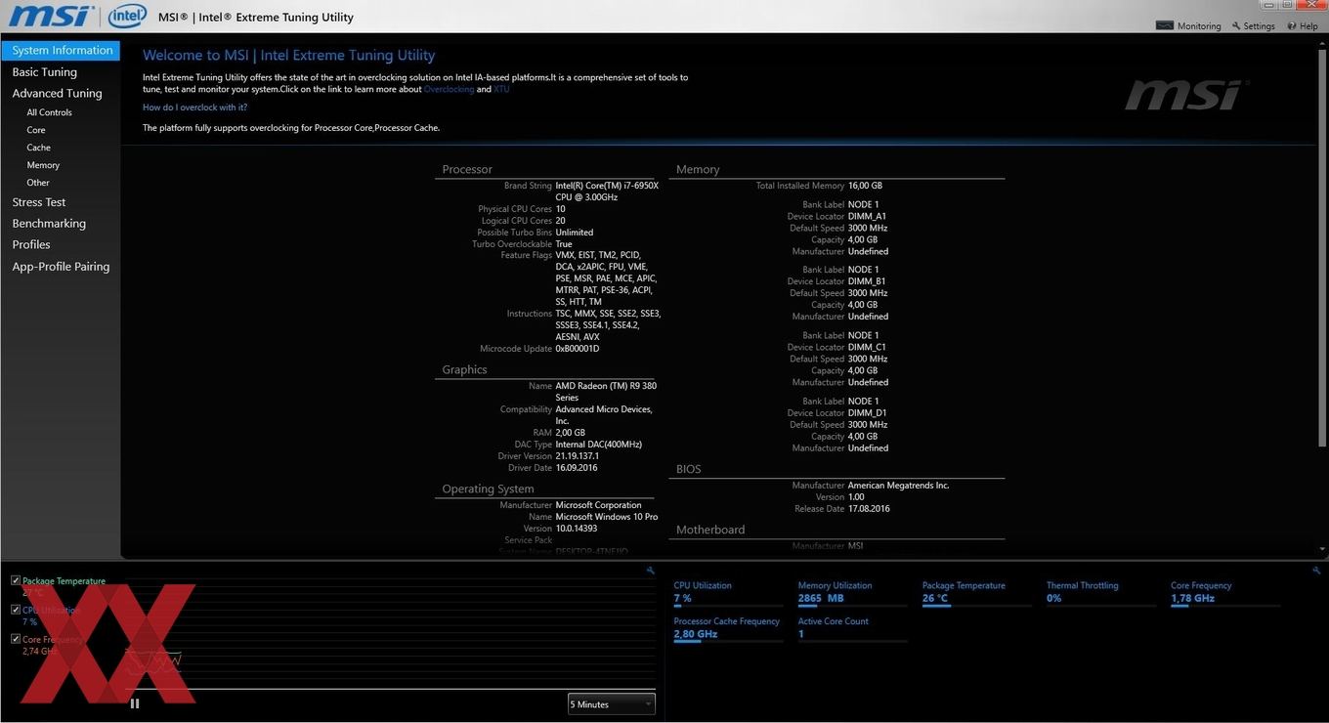
Task: Open App-Profile Pairing section
Action: tap(61, 267)
